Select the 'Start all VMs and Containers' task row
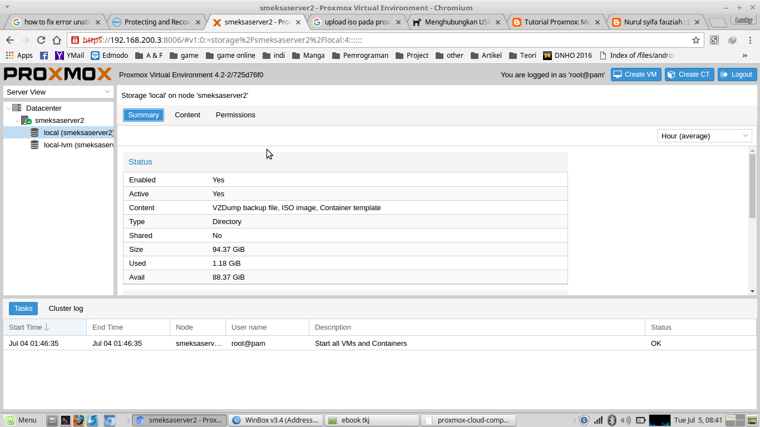Image resolution: width=760 pixels, height=427 pixels. (x=380, y=343)
